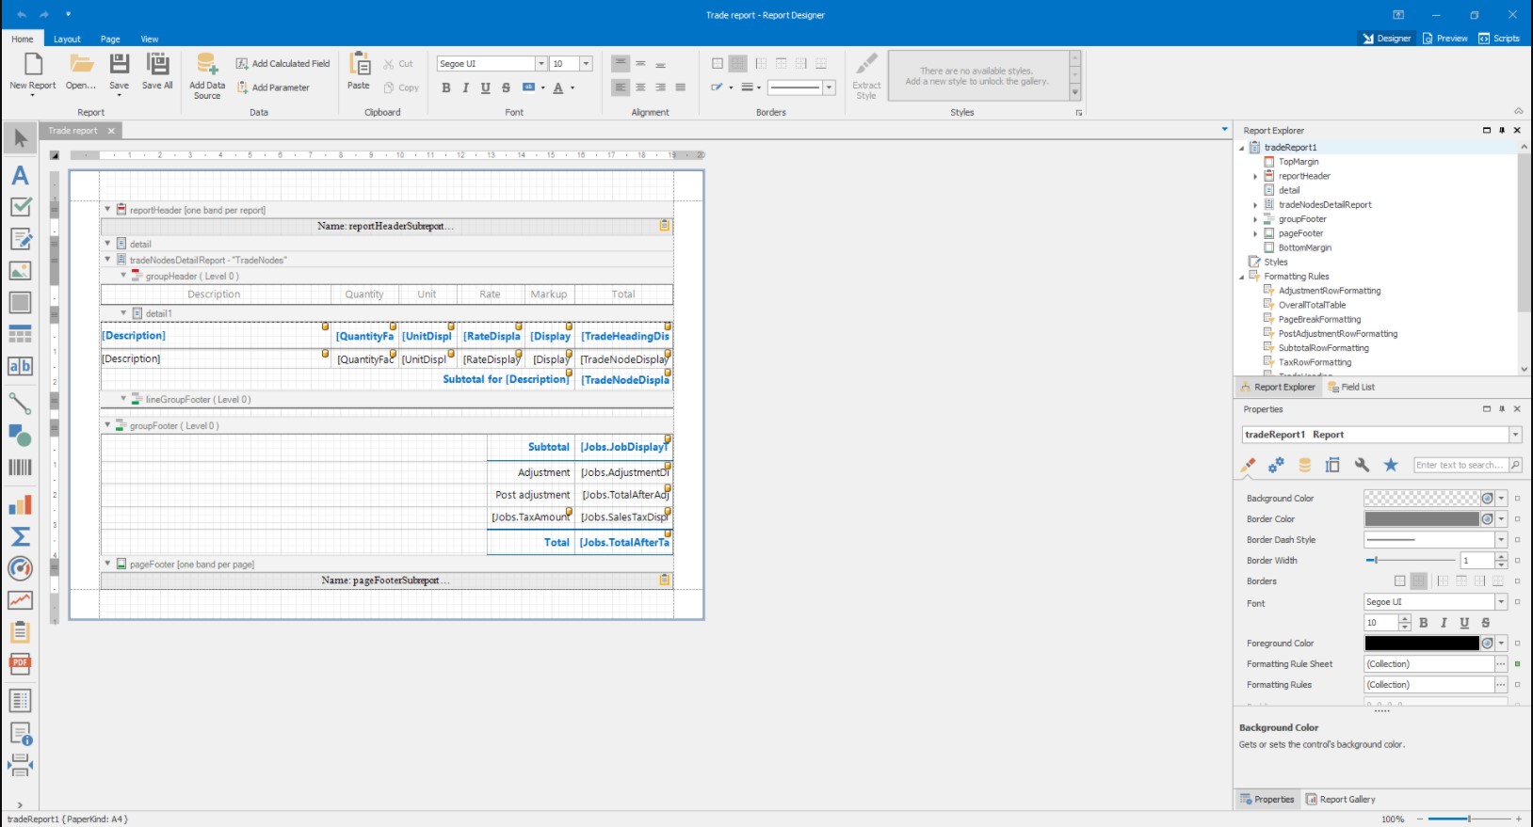Toggle Underline in the ribbon Font group
The height and width of the screenshot is (827, 1533).
point(486,87)
